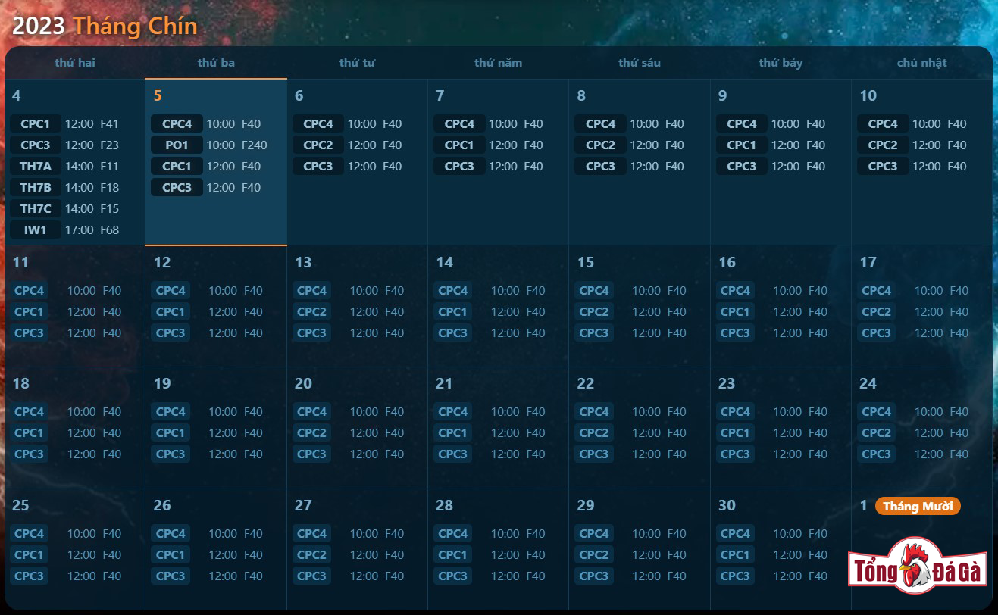Click the day 30 date number
998x615 pixels.
pyautogui.click(x=727, y=505)
